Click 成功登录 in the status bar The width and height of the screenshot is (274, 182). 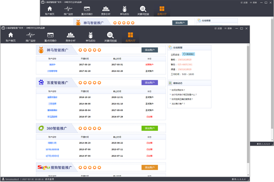(50, 179)
